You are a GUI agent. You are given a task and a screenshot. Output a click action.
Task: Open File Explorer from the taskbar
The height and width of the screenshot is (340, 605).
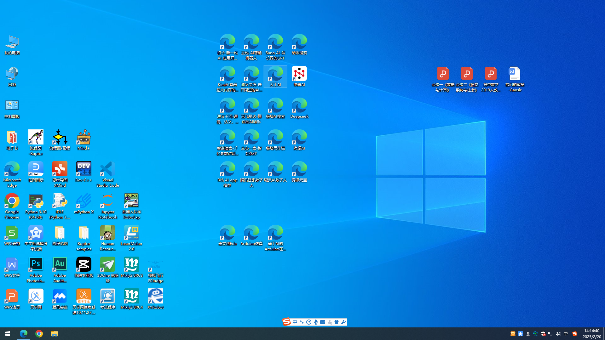coord(55,334)
